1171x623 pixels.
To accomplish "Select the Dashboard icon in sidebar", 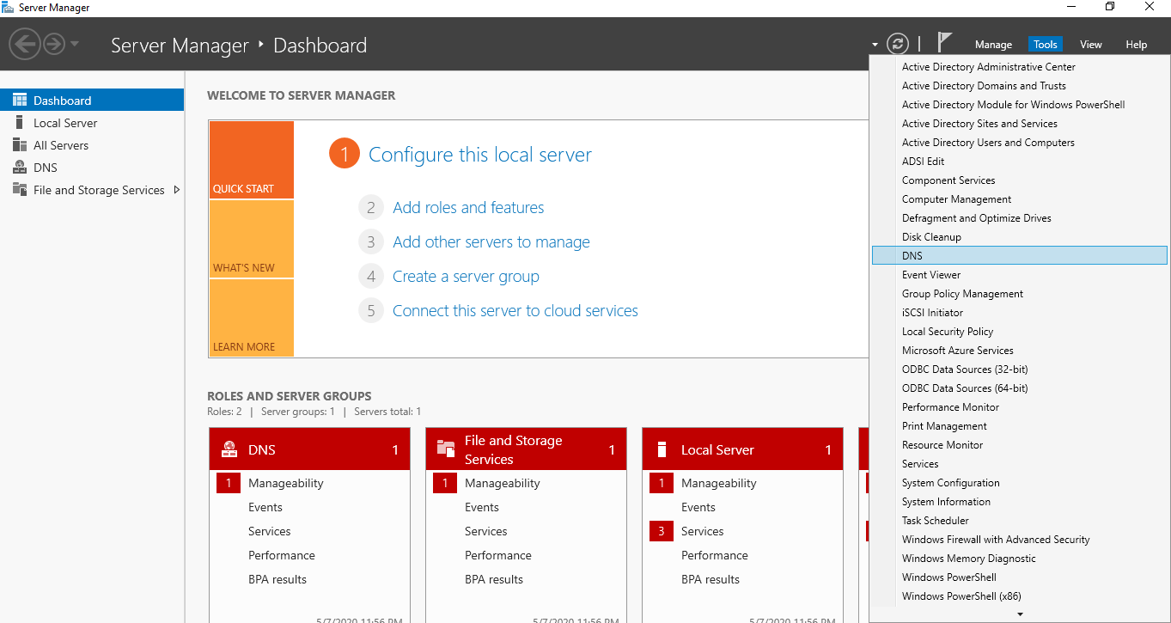I will pyautogui.click(x=20, y=101).
